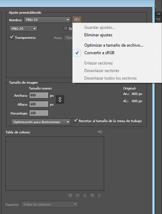Viewport: 162px width, 214px height.
Task: Click the Anchura width field
Action: (39, 95)
